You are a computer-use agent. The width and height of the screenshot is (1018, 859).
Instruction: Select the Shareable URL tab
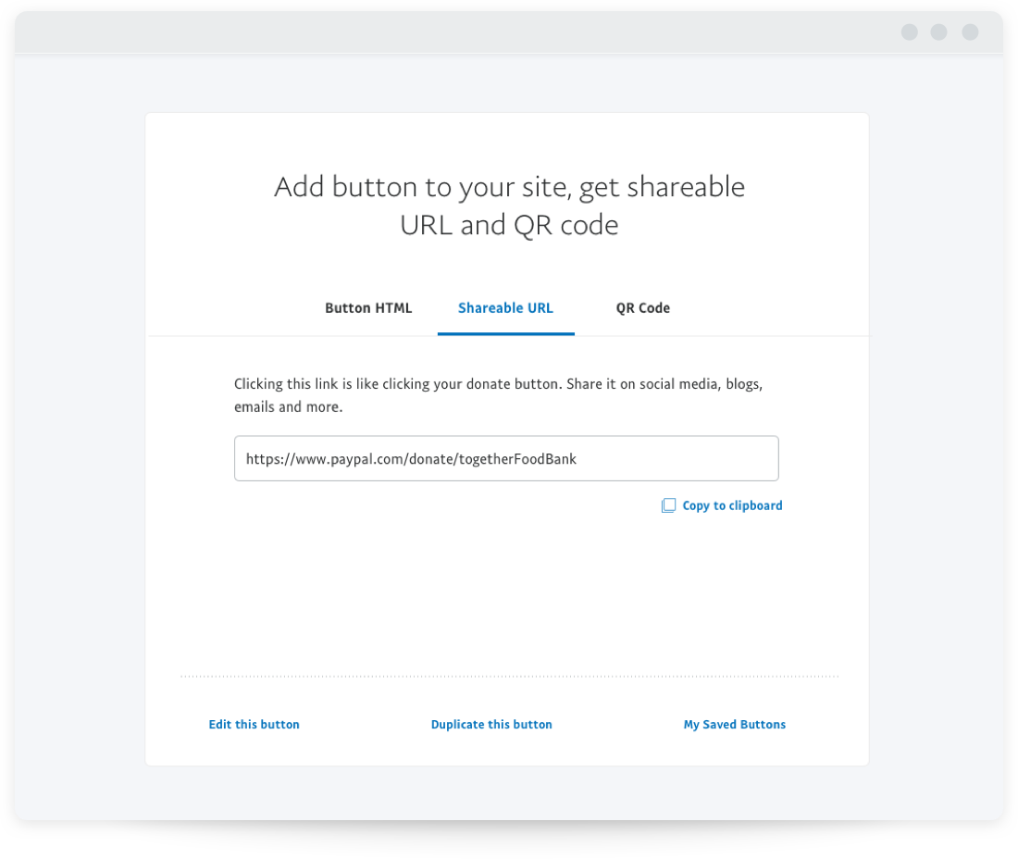coord(505,308)
